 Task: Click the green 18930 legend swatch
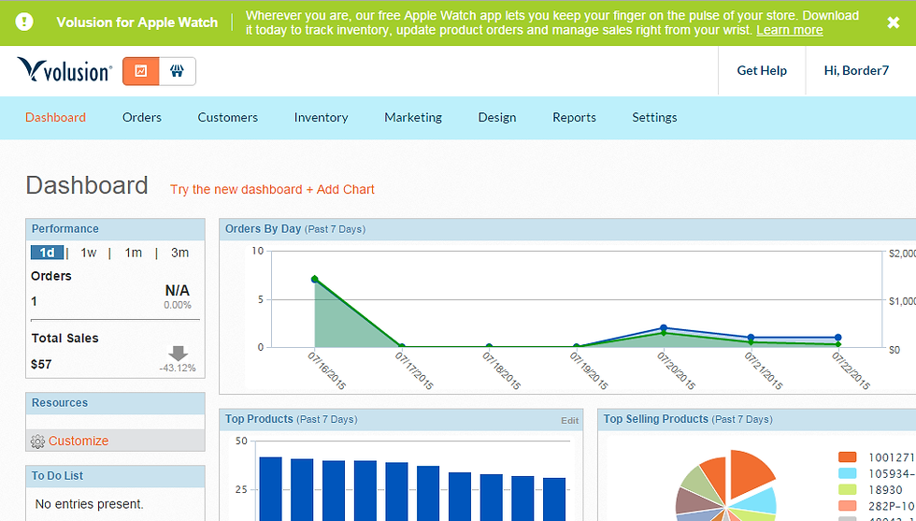pos(847,490)
